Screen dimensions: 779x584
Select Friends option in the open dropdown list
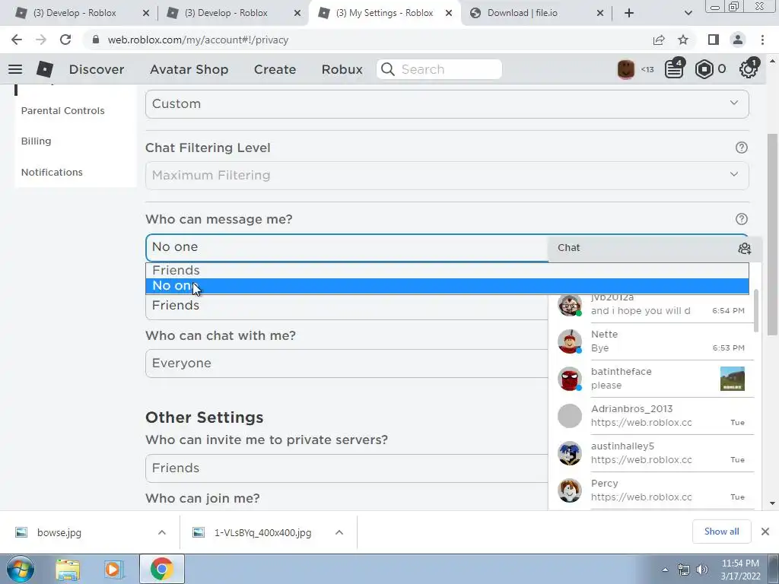447,271
